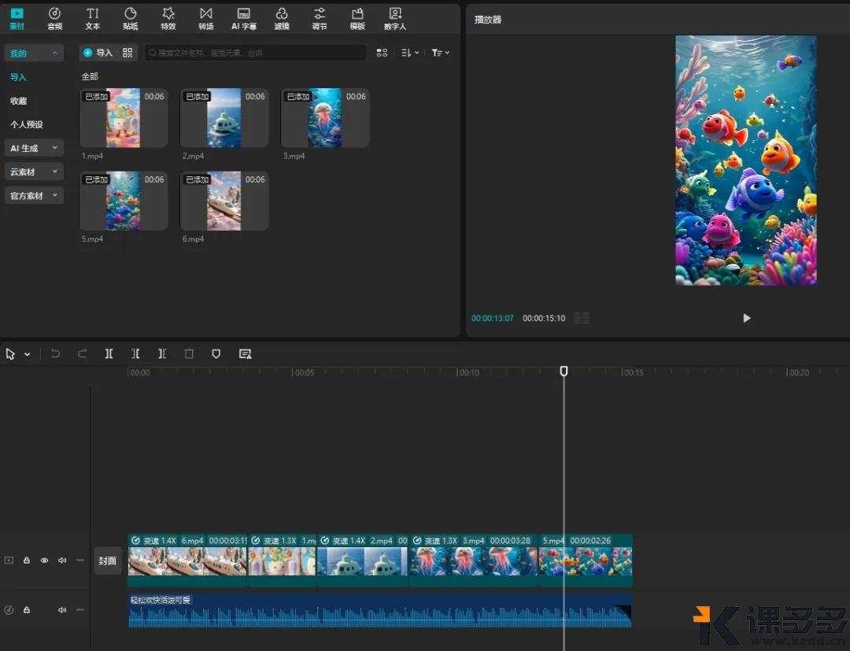
Task: Open the 转场 transitions panel
Action: pos(205,18)
